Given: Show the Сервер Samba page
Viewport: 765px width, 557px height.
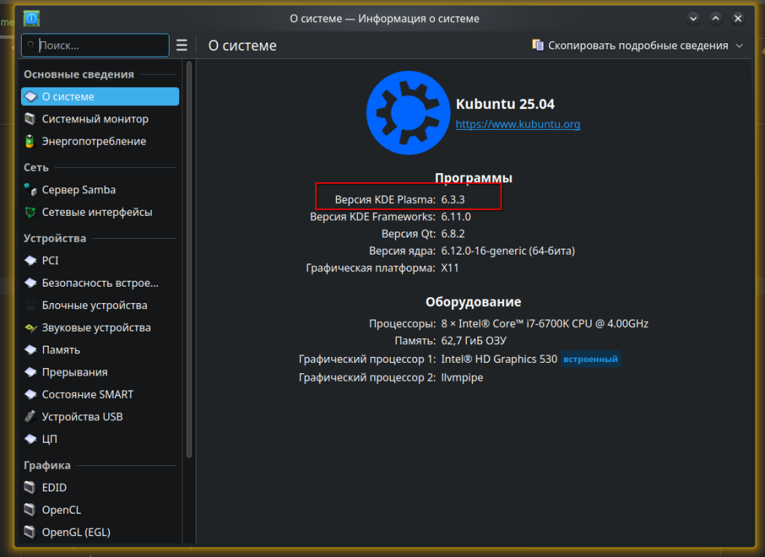Looking at the screenshot, I should click(x=100, y=190).
